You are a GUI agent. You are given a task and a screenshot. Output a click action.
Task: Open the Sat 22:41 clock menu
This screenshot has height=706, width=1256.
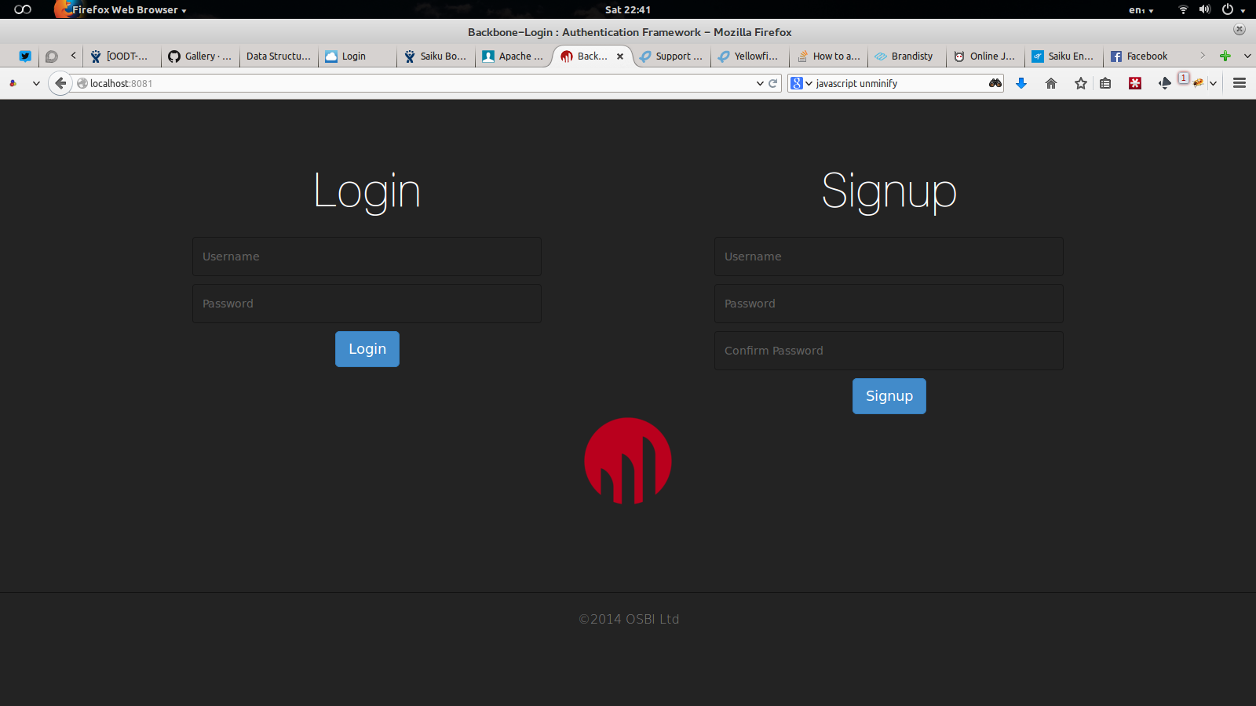tap(628, 9)
